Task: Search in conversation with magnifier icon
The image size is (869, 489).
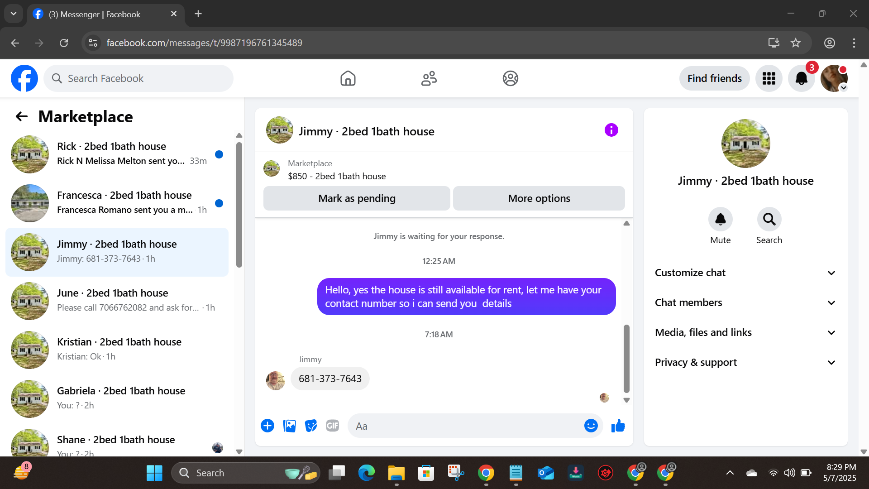Action: click(x=769, y=220)
